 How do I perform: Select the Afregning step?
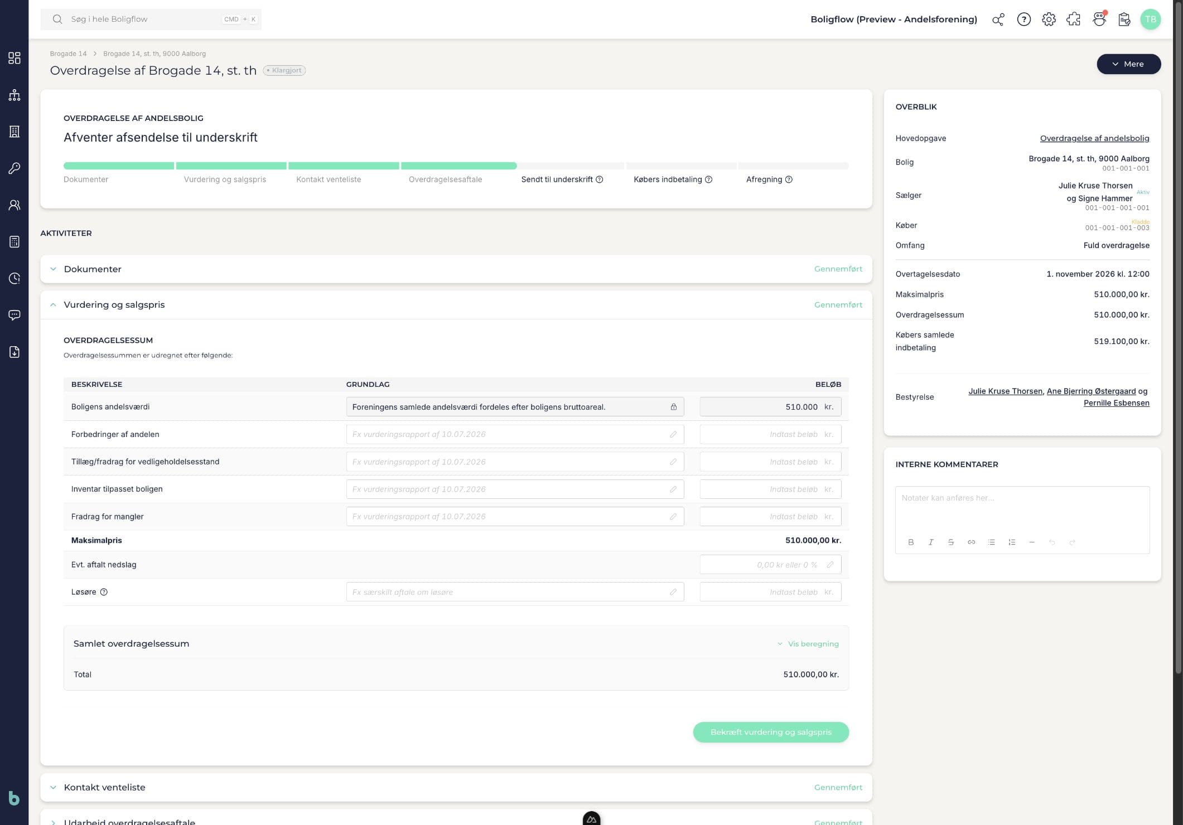769,179
